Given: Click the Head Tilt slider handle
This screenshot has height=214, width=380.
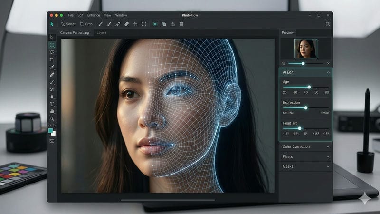Looking at the screenshot, I should (x=300, y=128).
